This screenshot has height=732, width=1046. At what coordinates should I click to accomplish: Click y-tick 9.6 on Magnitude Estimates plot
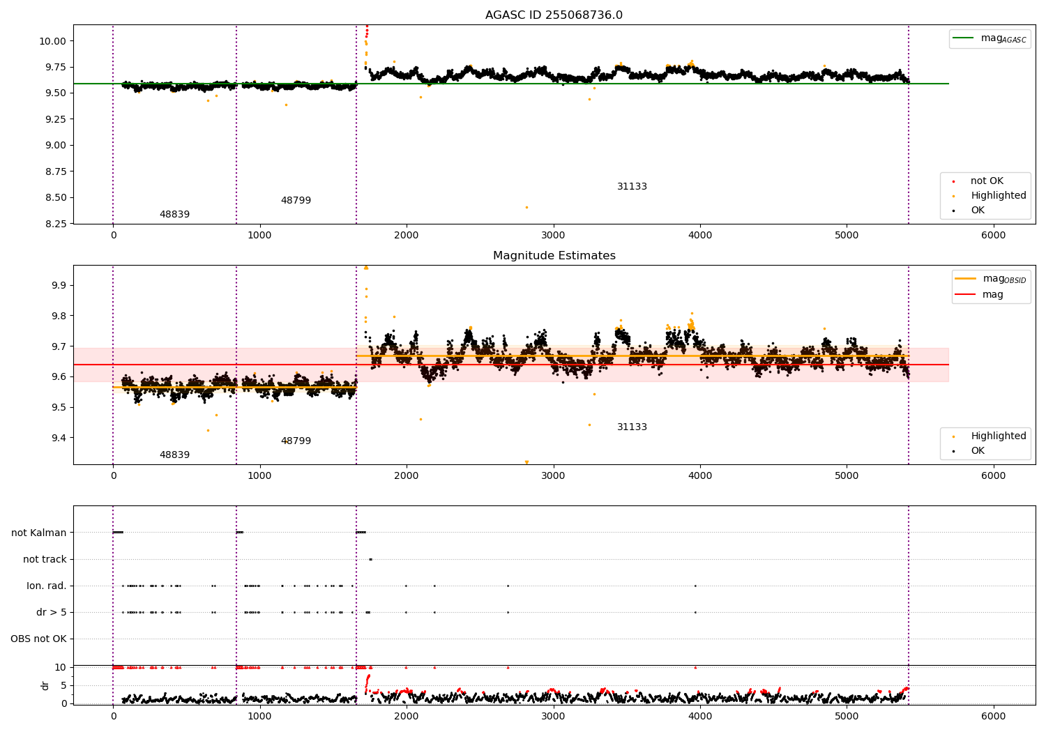click(x=59, y=376)
